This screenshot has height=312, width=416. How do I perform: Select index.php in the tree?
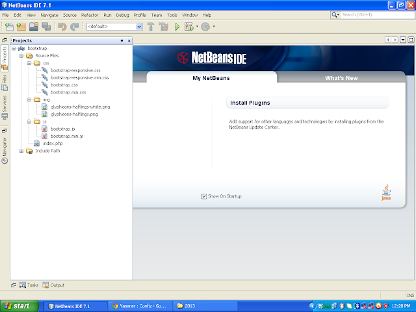click(53, 144)
